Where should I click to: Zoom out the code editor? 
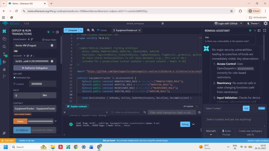click(88, 30)
